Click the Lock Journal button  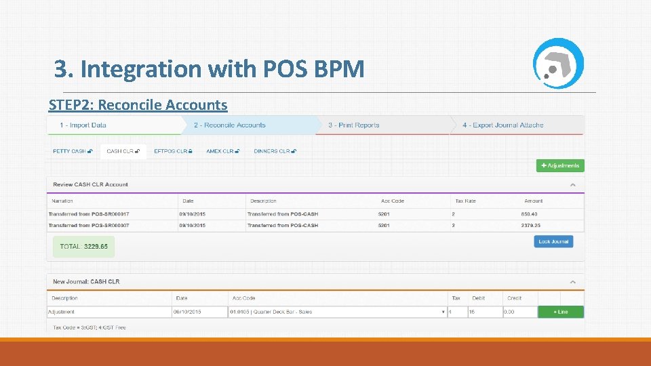[553, 241]
